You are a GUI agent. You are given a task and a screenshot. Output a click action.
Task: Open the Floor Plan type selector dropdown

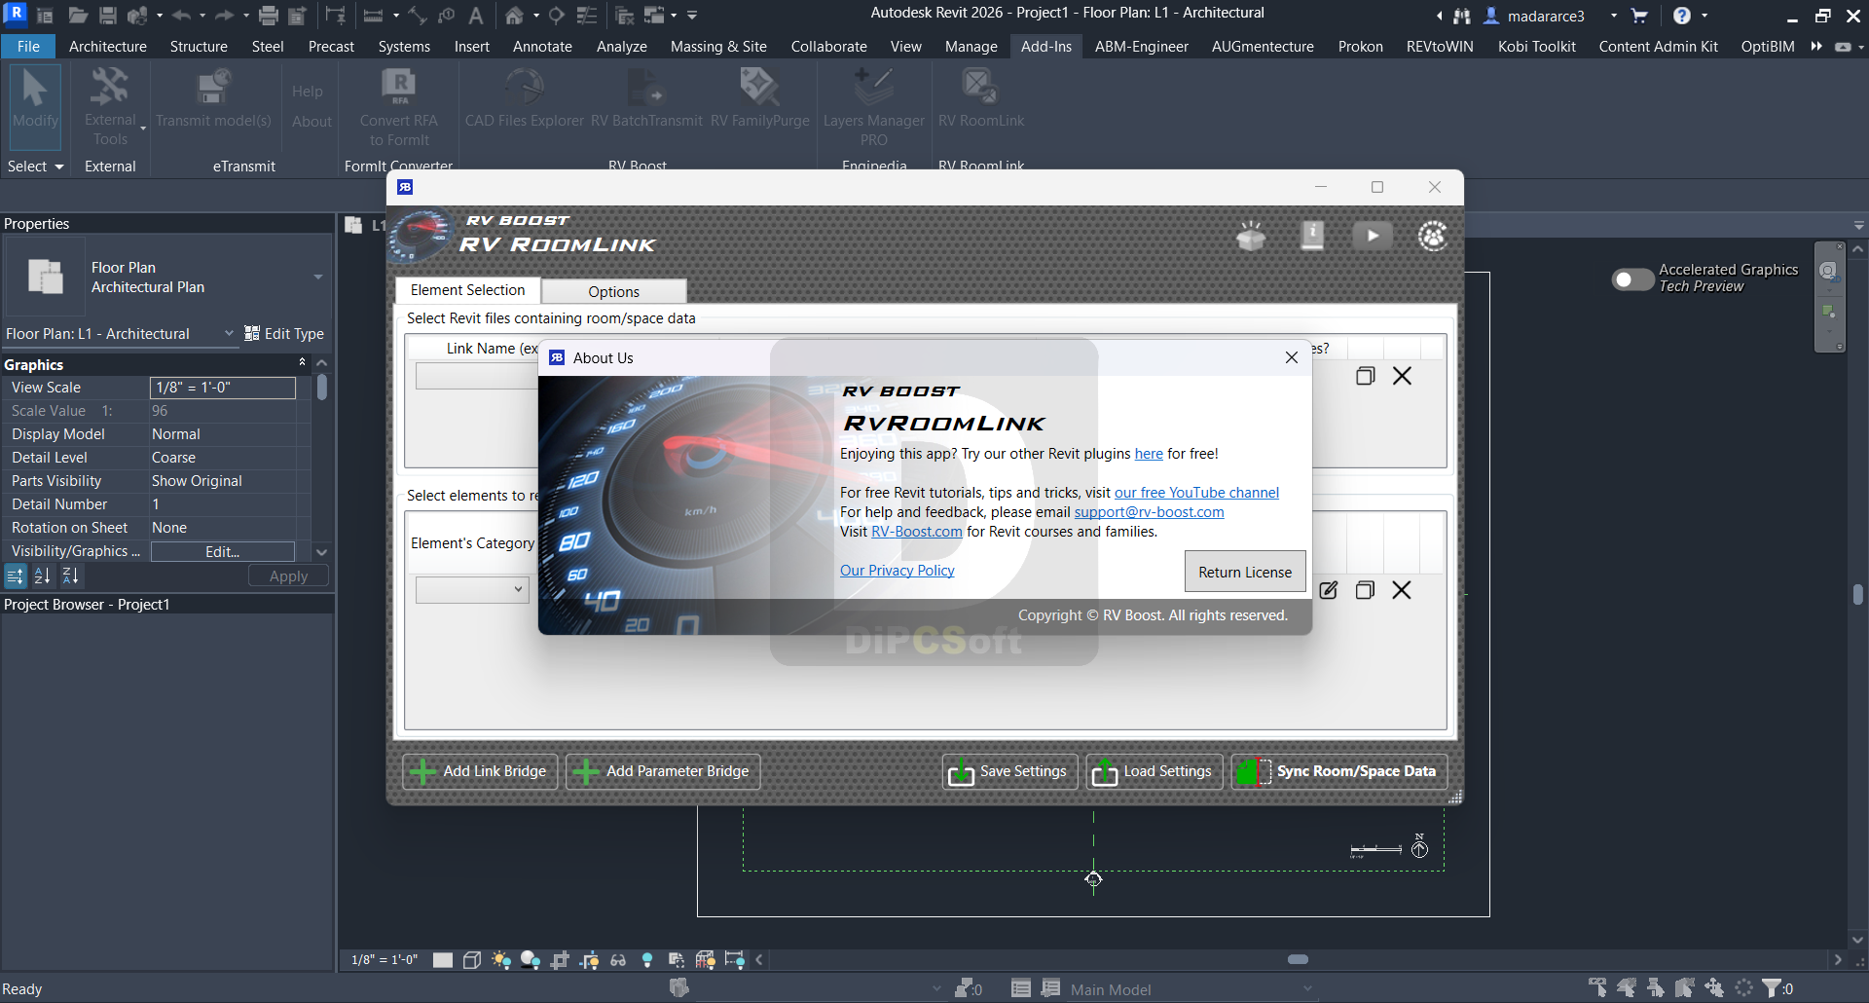pos(317,278)
